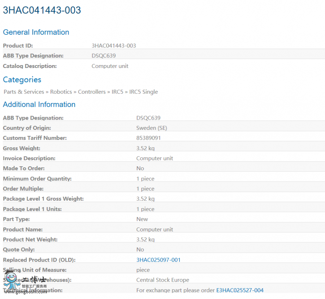Click the Made To Order label
The image size is (325, 299).
coord(24,168)
